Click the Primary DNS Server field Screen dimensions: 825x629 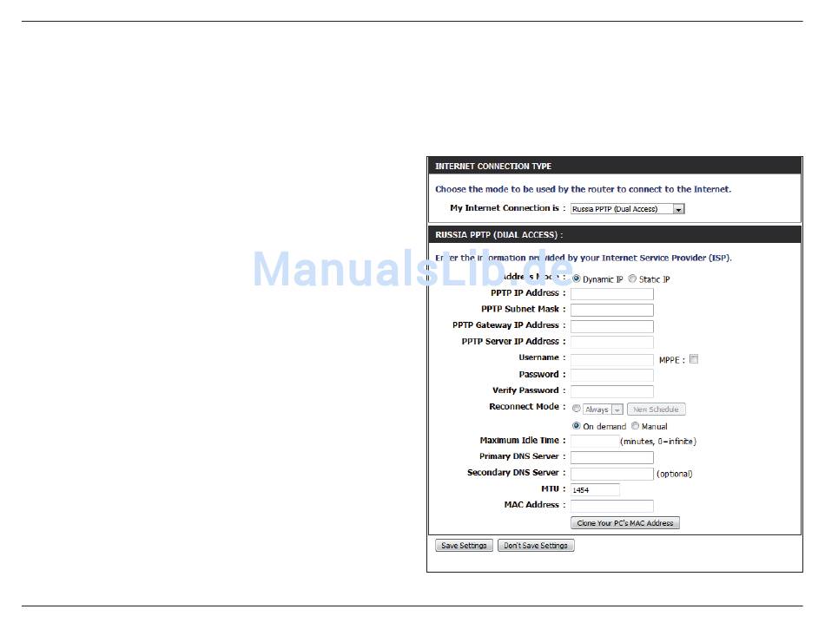coord(612,458)
